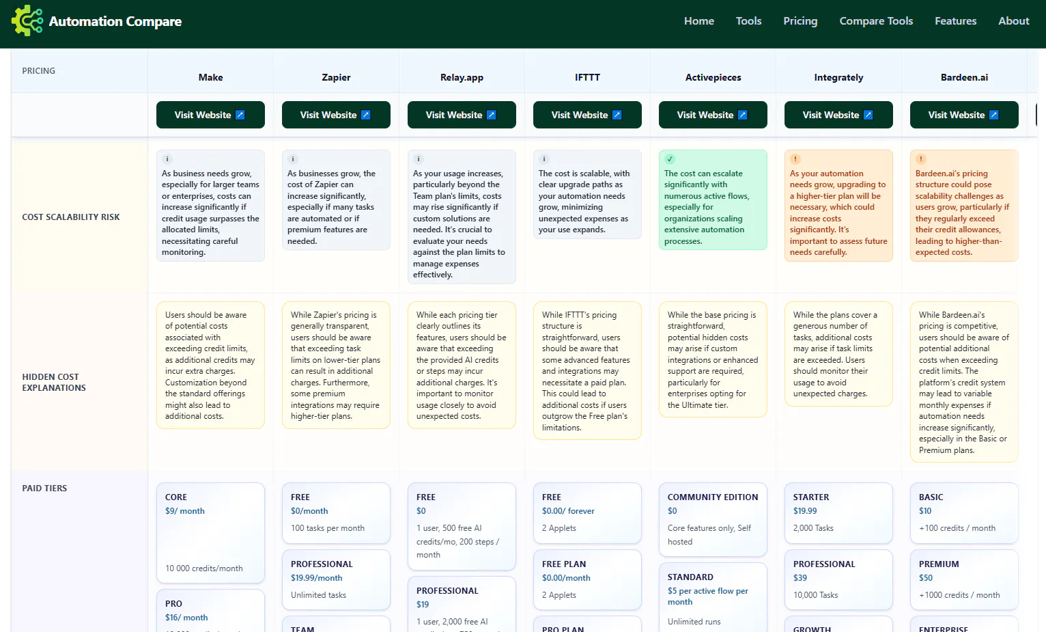Visit the Bardeen.ai website button
This screenshot has width=1046, height=632.
click(x=964, y=115)
